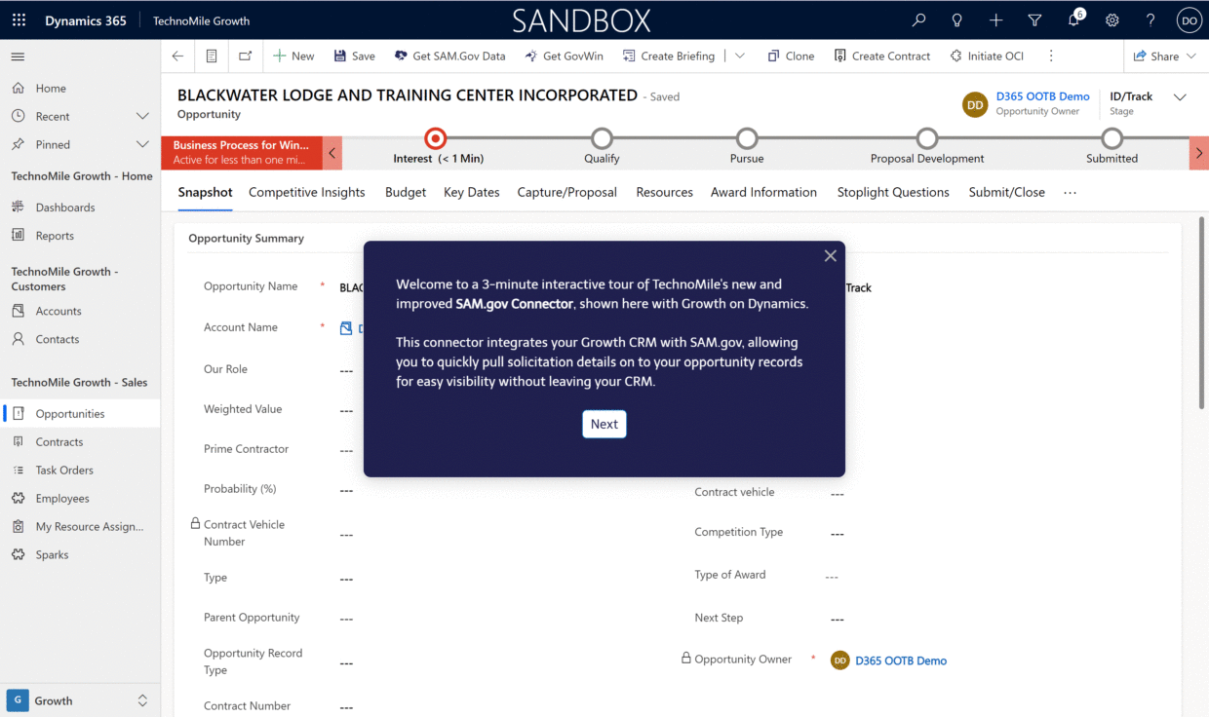The height and width of the screenshot is (717, 1209).
Task: Switch to the Resources tab
Action: [x=665, y=192]
